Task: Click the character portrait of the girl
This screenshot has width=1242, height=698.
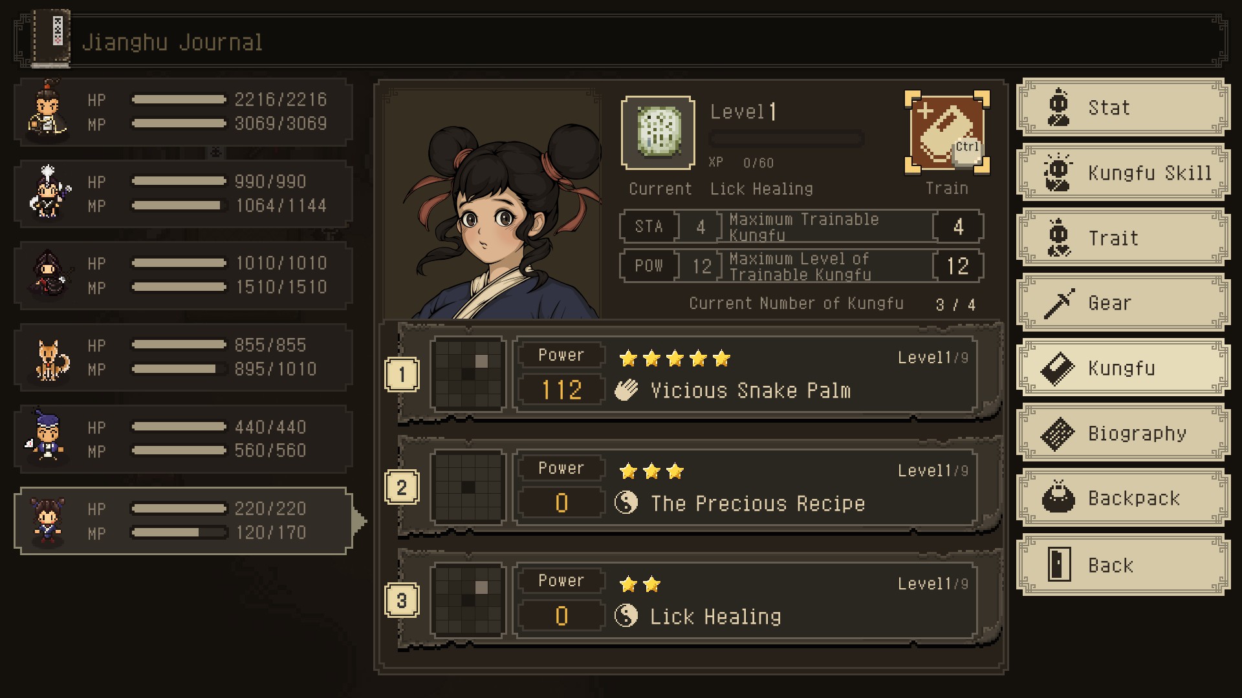Action: click(492, 204)
